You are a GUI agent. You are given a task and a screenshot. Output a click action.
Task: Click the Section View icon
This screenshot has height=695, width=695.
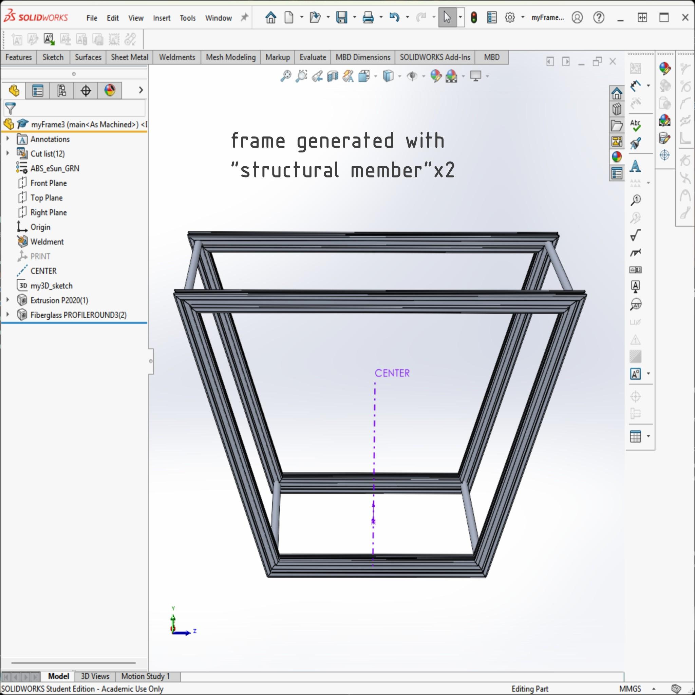[333, 76]
